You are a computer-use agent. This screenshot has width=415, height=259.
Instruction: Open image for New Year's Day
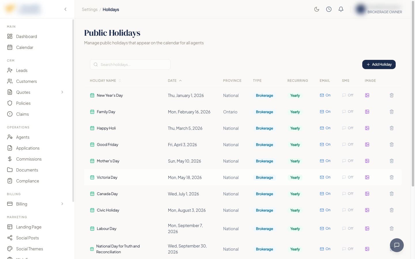367,95
